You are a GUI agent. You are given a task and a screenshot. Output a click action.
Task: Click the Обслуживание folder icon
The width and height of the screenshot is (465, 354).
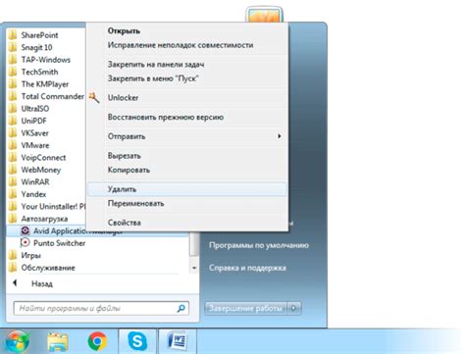click(x=13, y=268)
